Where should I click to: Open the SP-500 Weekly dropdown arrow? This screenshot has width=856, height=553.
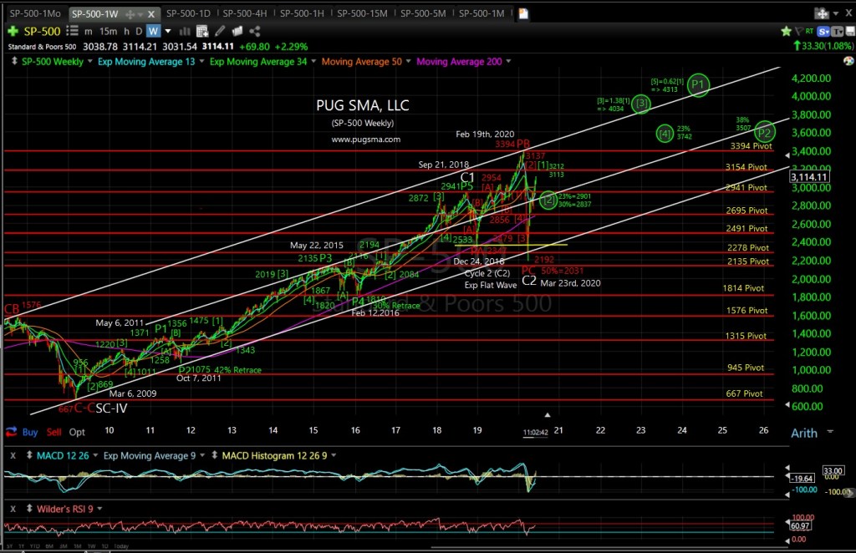coord(90,61)
